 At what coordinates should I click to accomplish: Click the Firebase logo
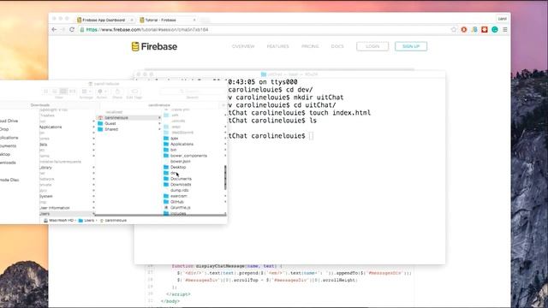[x=154, y=46]
